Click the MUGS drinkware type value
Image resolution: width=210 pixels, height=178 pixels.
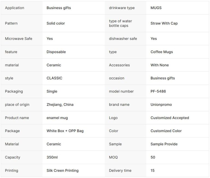coord(156,8)
